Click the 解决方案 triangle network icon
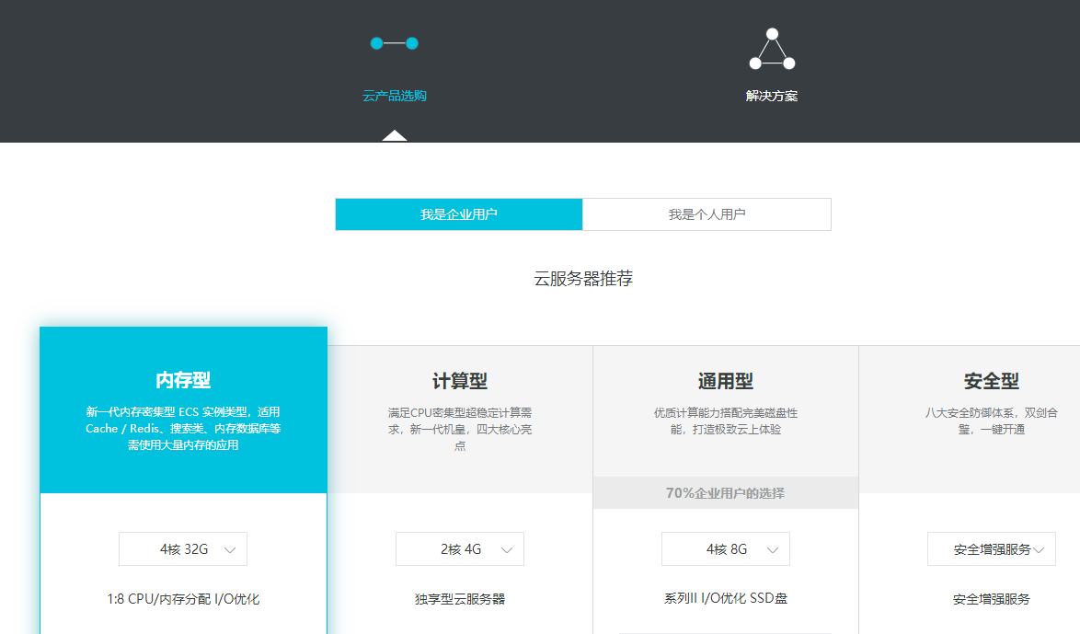 (772, 49)
